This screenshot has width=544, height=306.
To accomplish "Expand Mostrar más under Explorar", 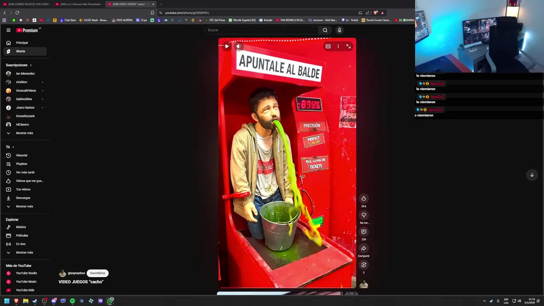I will click(25, 252).
